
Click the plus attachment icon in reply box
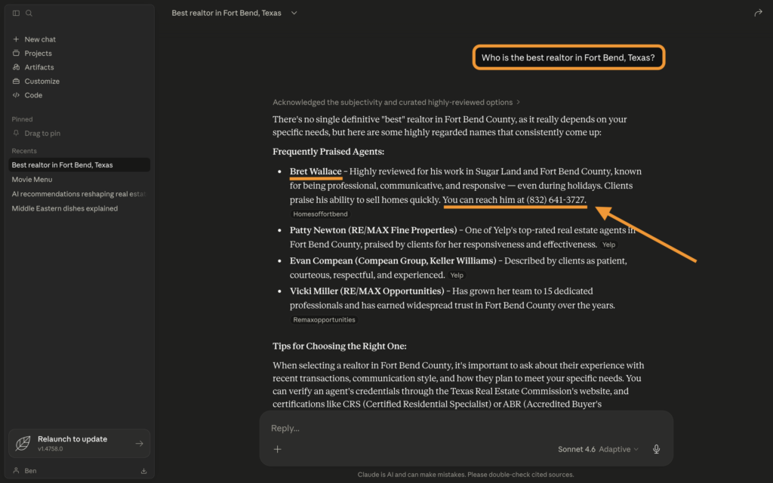[278, 449]
